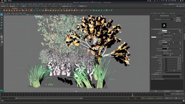Toggle Channel Box visibility icon at top right

pos(184,6)
